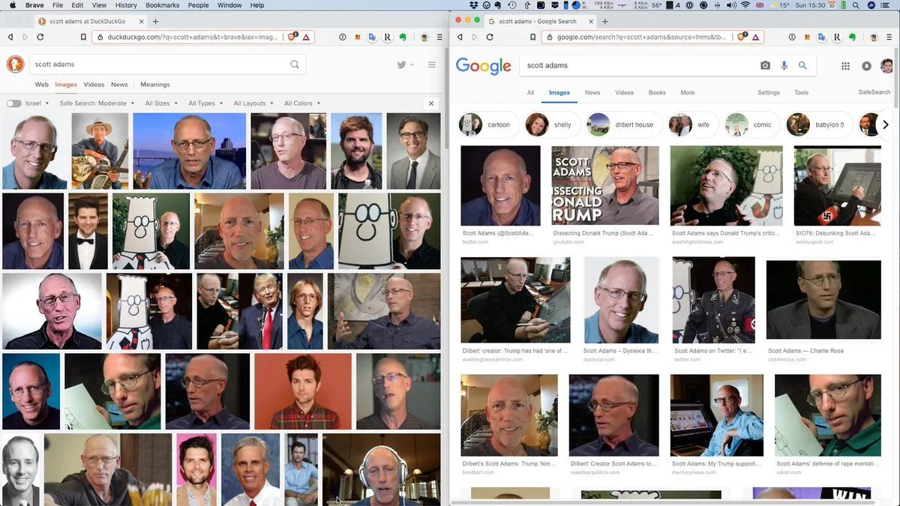Open the All Colors filter dropdown
Viewport: 900px width, 506px height.
[302, 103]
